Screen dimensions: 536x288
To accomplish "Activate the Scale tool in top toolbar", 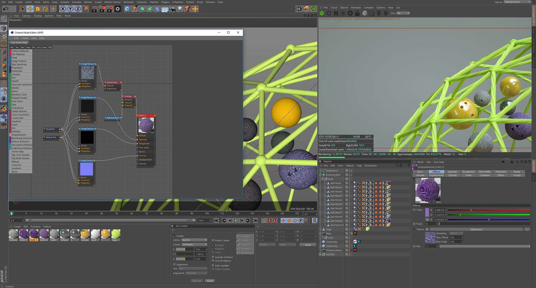I will pyautogui.click(x=38, y=9).
